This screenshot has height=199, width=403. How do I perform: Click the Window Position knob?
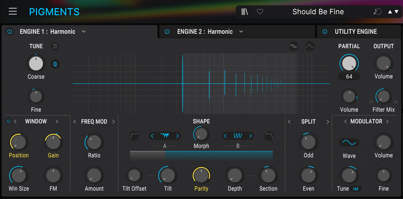19,142
